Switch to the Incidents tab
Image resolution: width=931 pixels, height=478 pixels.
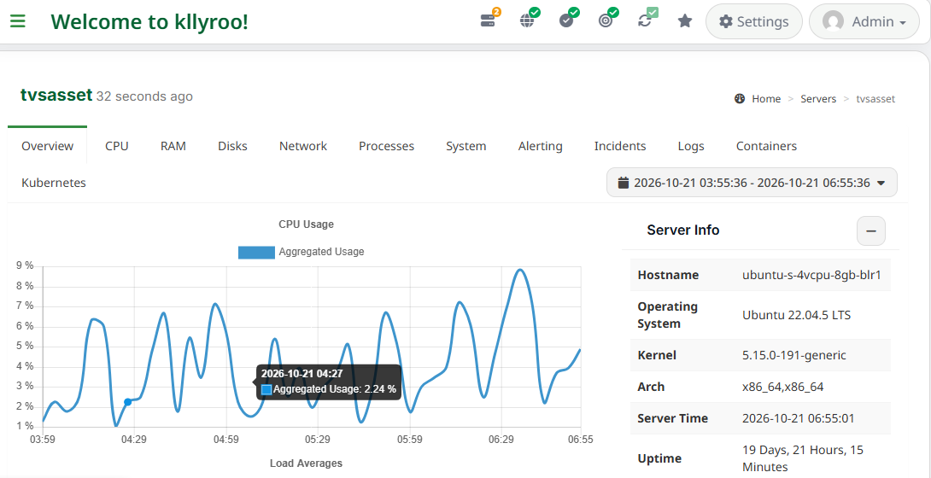coord(620,146)
